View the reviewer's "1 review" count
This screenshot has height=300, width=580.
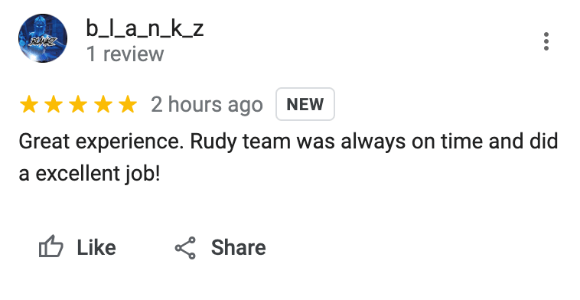pos(125,54)
